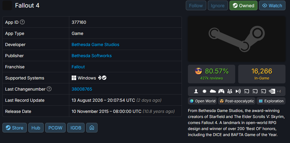Open the PCGW link button
The width and height of the screenshot is (290, 143).
click(x=55, y=128)
